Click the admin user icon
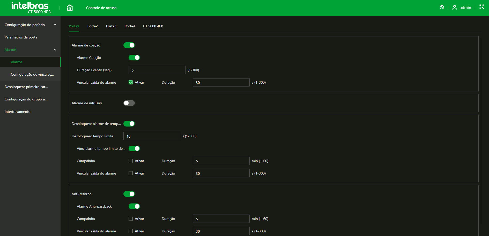 [x=454, y=7]
